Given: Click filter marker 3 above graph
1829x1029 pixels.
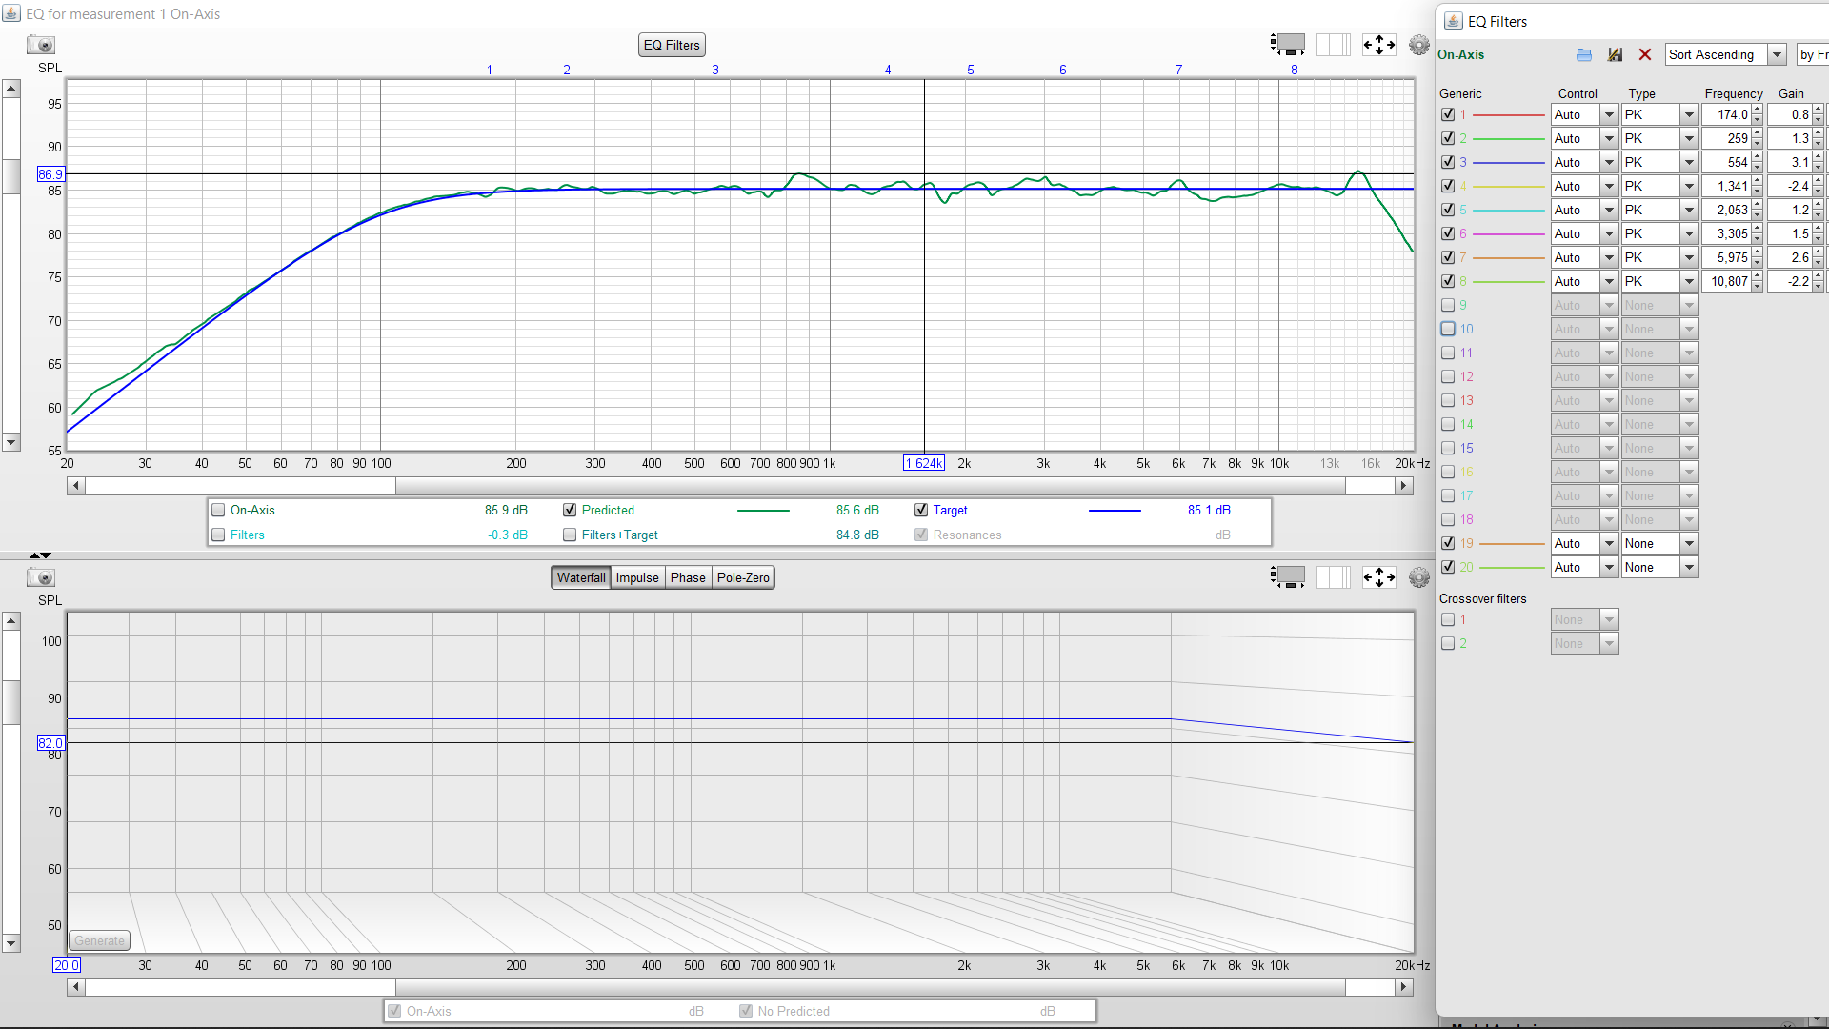Looking at the screenshot, I should (x=715, y=70).
